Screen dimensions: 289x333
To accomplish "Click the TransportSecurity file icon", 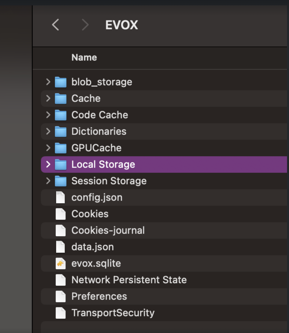I will (60, 313).
